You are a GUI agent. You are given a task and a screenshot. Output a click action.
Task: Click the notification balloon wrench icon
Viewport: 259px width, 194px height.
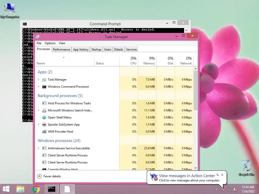(218, 175)
